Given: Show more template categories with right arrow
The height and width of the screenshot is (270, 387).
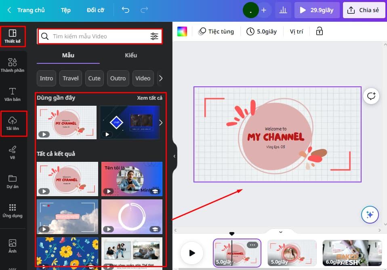Looking at the screenshot, I should 160,78.
